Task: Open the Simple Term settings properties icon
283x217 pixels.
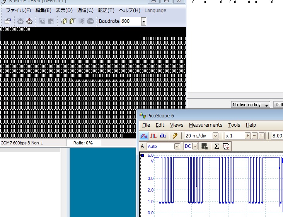Action: 8,22
